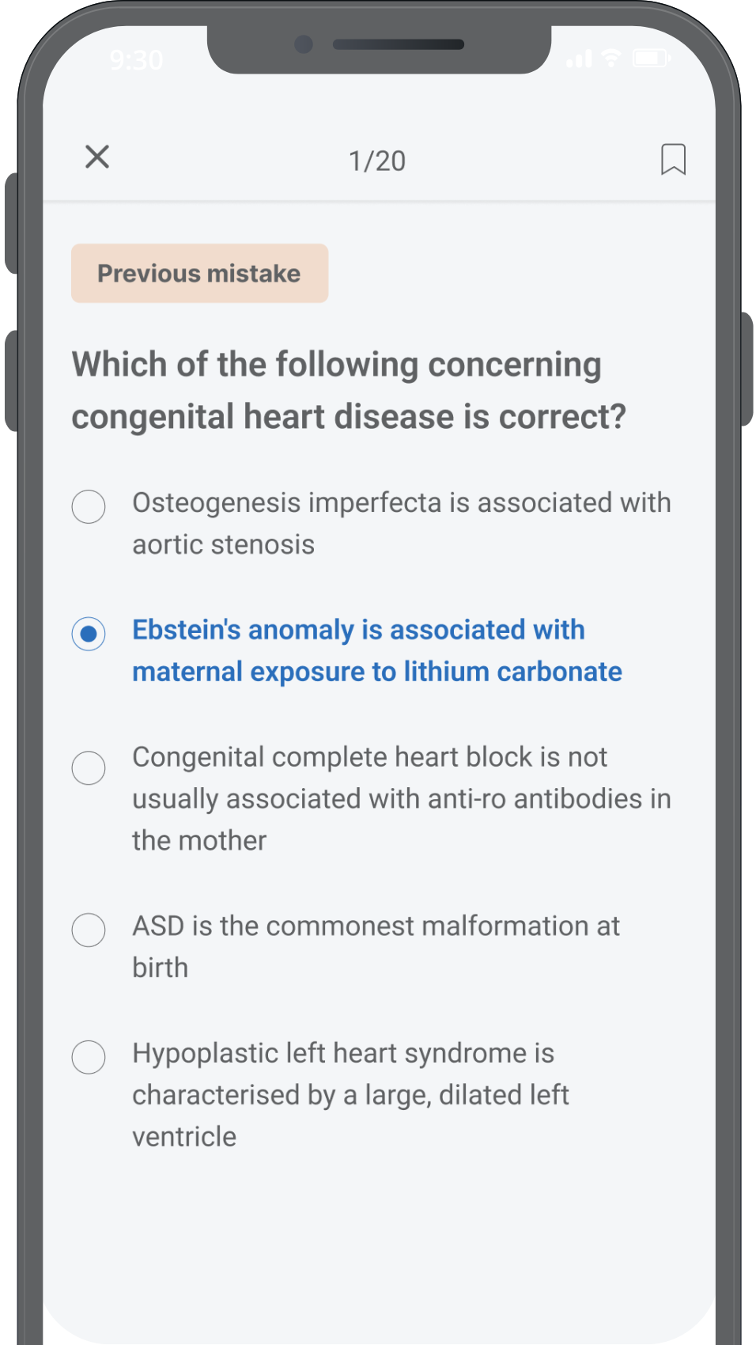Pick the Hypoplastic left heart syndrome radio
The width and height of the screenshot is (756, 1345).
pyautogui.click(x=89, y=1057)
